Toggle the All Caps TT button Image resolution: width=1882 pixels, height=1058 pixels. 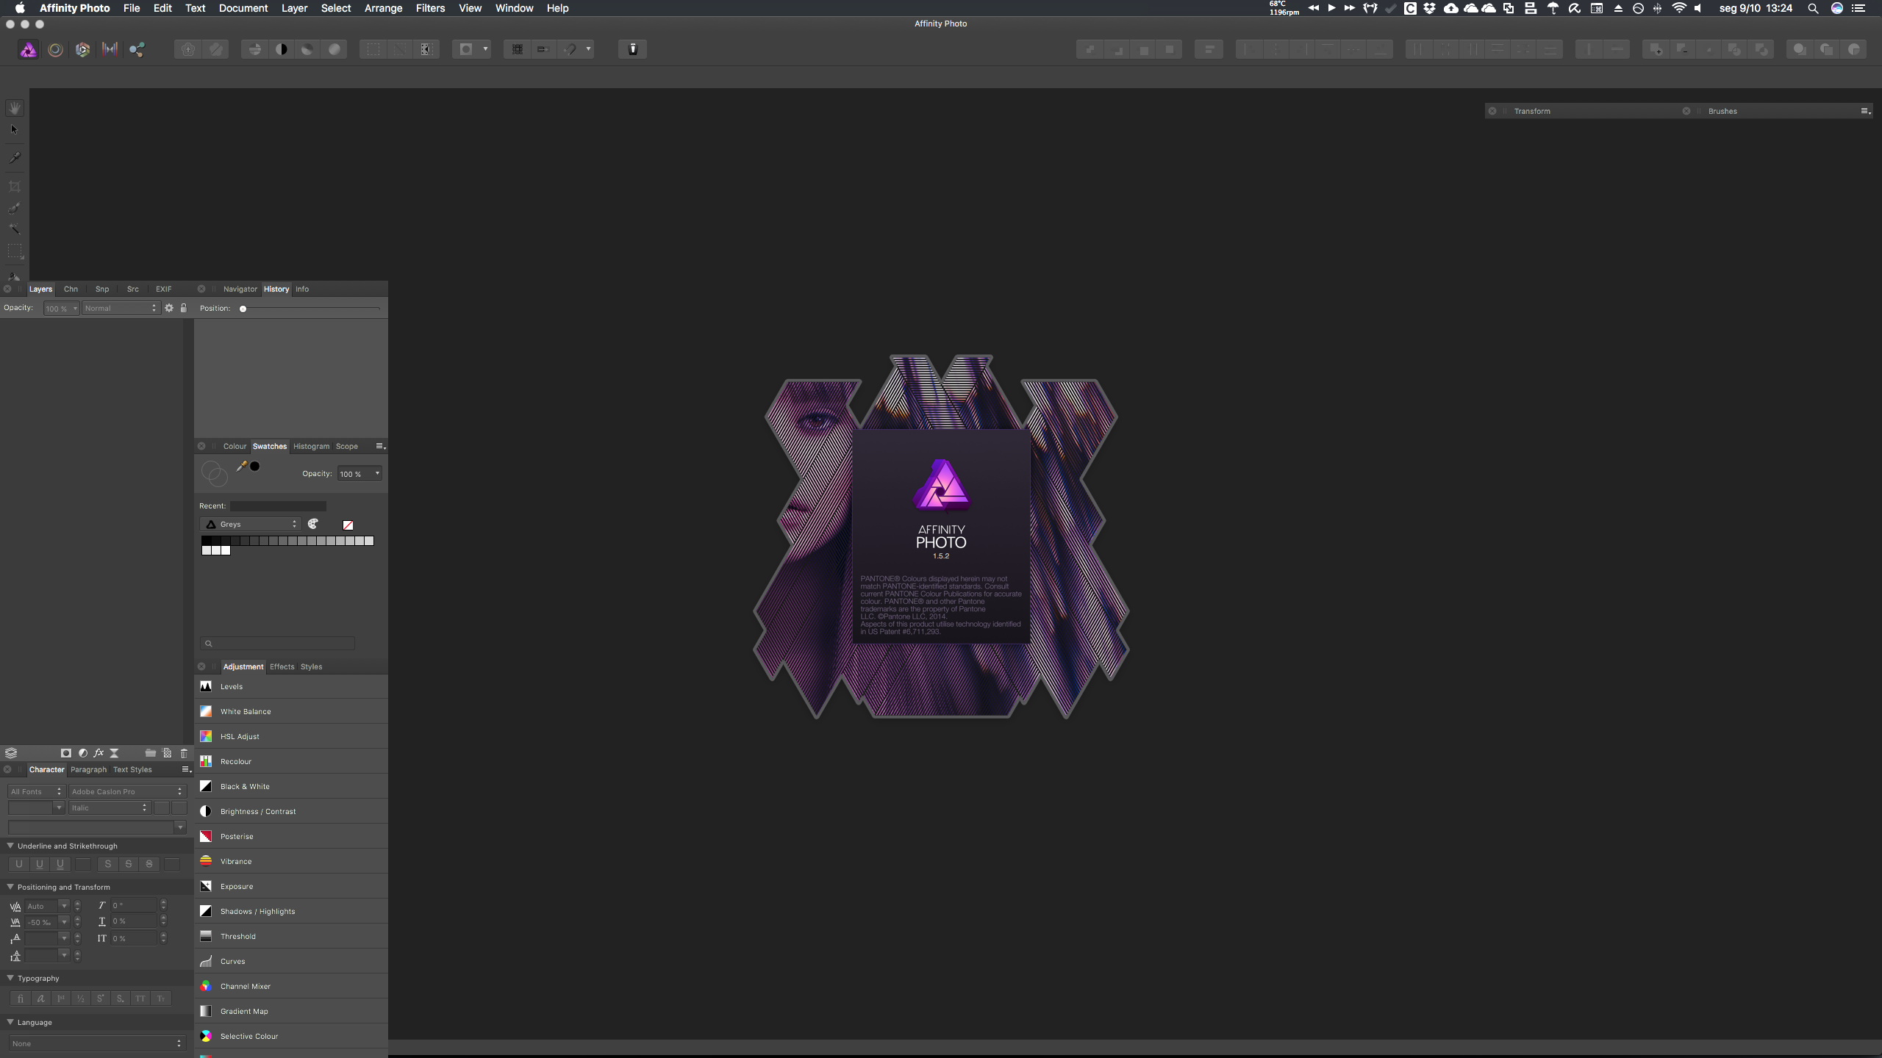140,998
